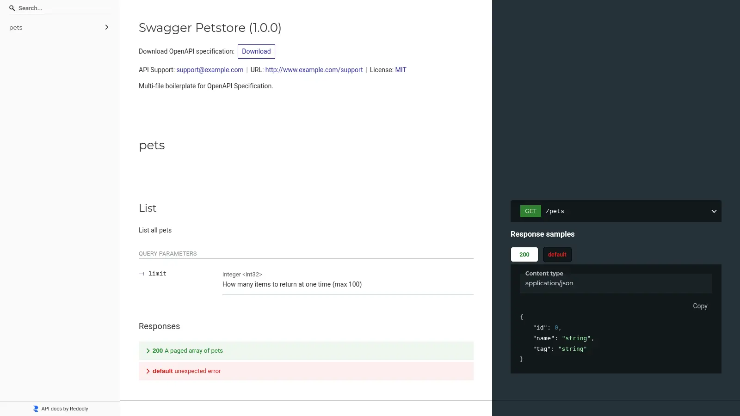Click the "name" key in JSON sample
740x416 pixels.
pyautogui.click(x=544, y=338)
